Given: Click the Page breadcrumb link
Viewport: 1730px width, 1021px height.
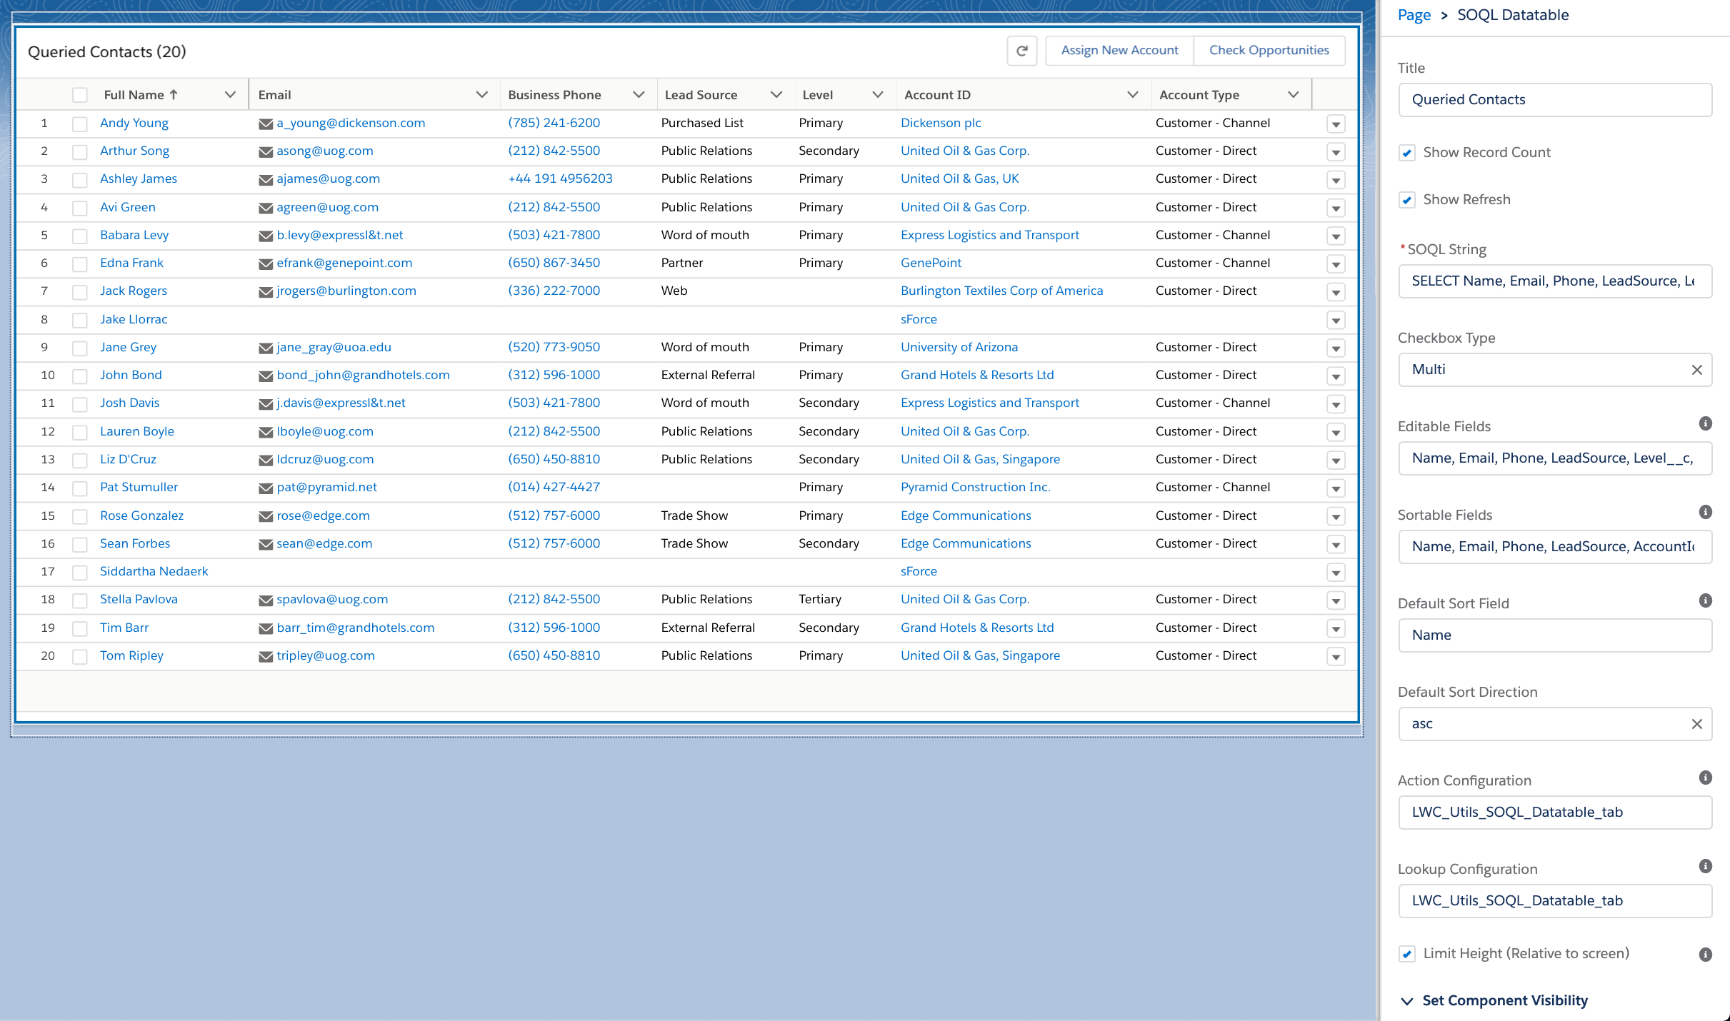Looking at the screenshot, I should [1414, 15].
